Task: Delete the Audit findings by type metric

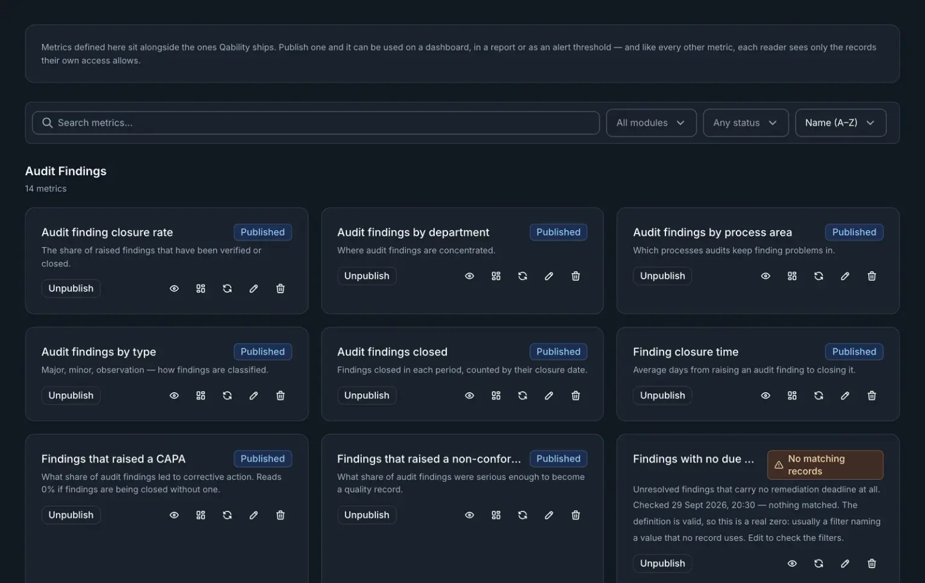Action: [x=280, y=396]
